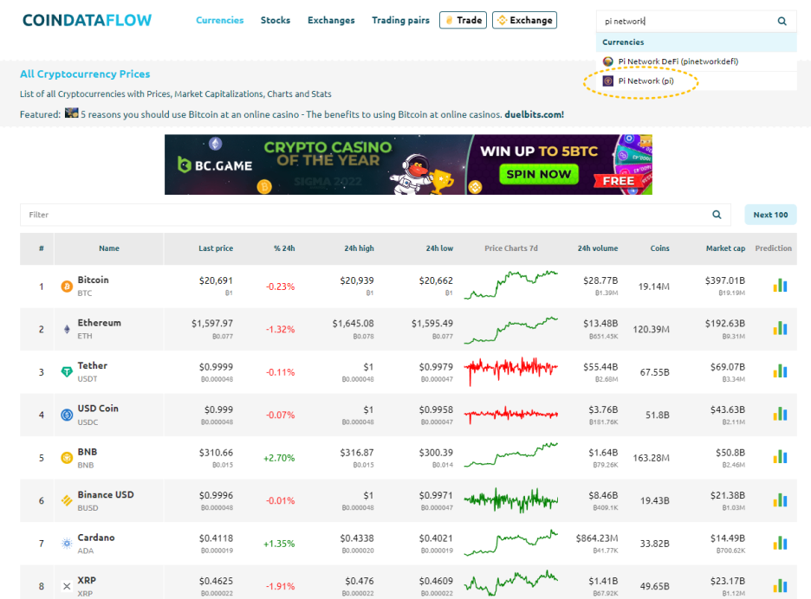
Task: Click BNB +2.70% change value
Action: coord(279,458)
